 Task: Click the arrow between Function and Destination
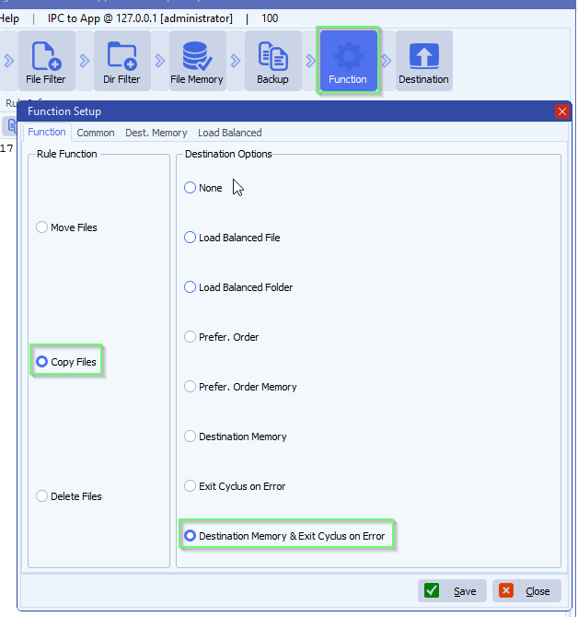387,61
